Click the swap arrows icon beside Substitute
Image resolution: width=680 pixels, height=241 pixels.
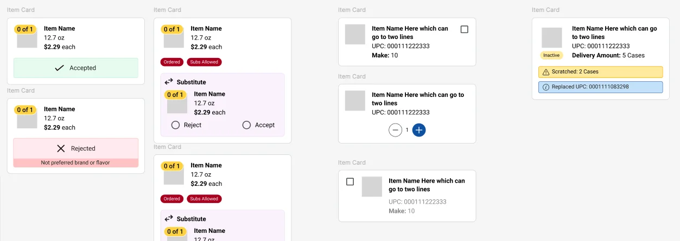[169, 82]
